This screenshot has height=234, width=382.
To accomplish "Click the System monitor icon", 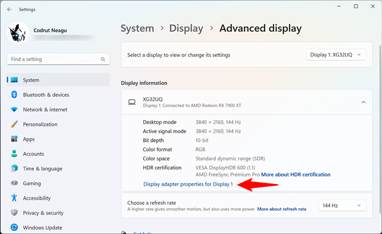I will point(14,80).
